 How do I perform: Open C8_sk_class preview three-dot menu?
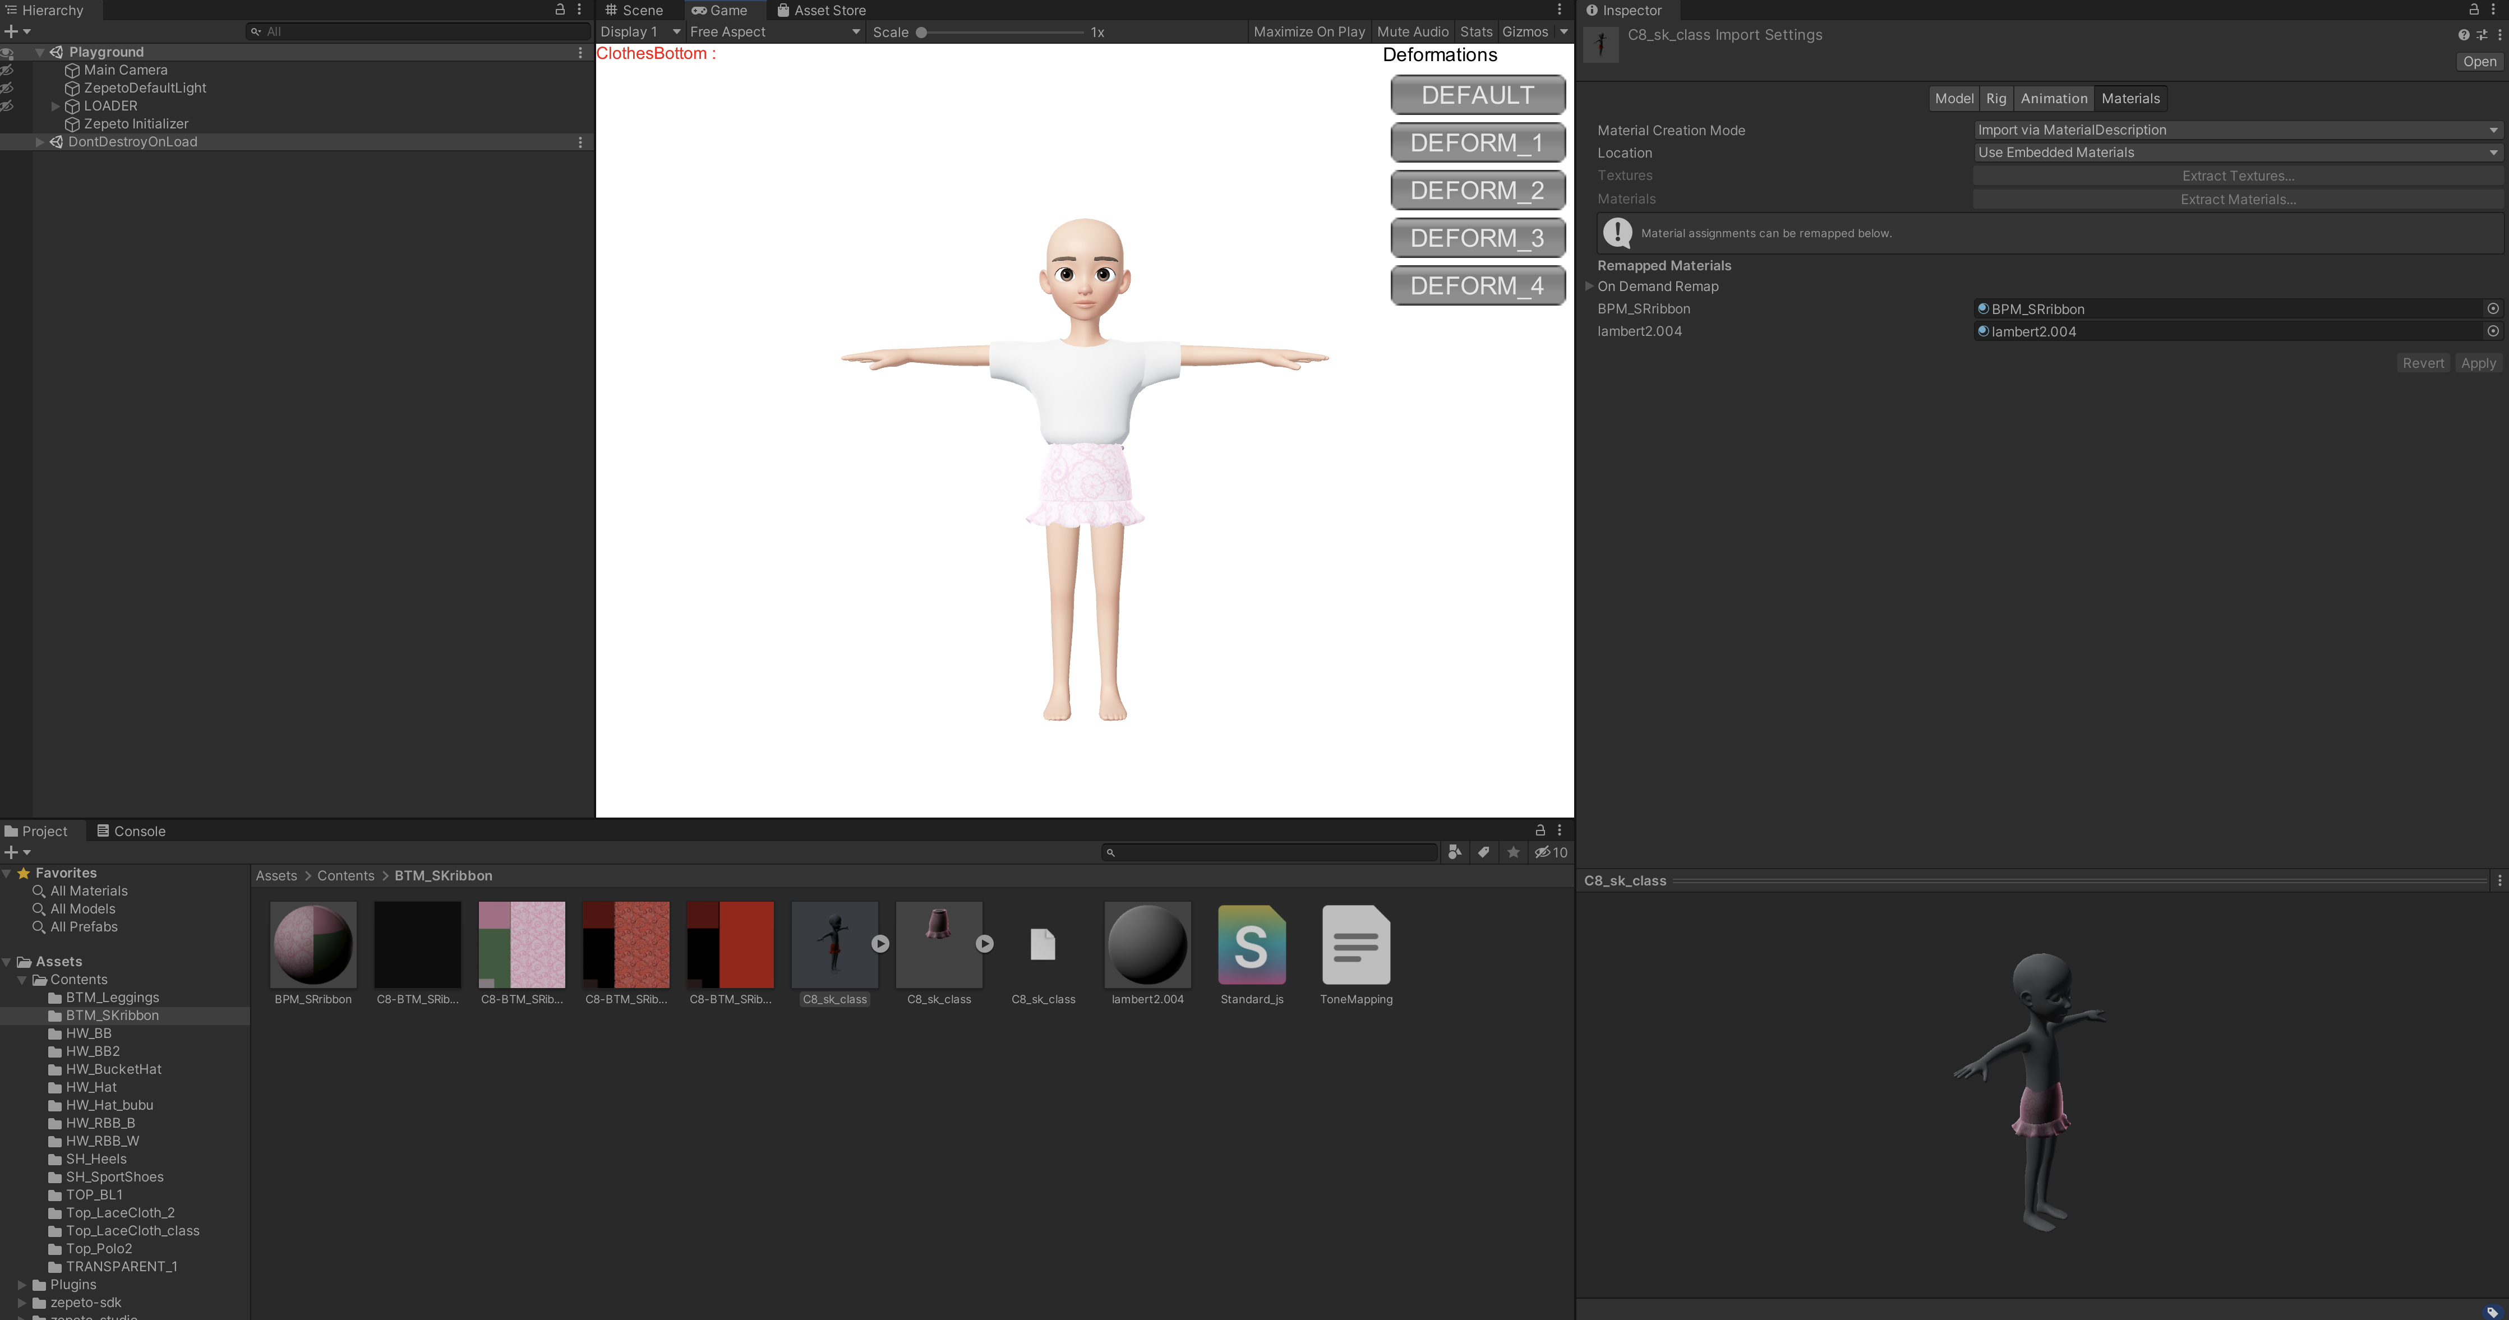pyautogui.click(x=2499, y=880)
